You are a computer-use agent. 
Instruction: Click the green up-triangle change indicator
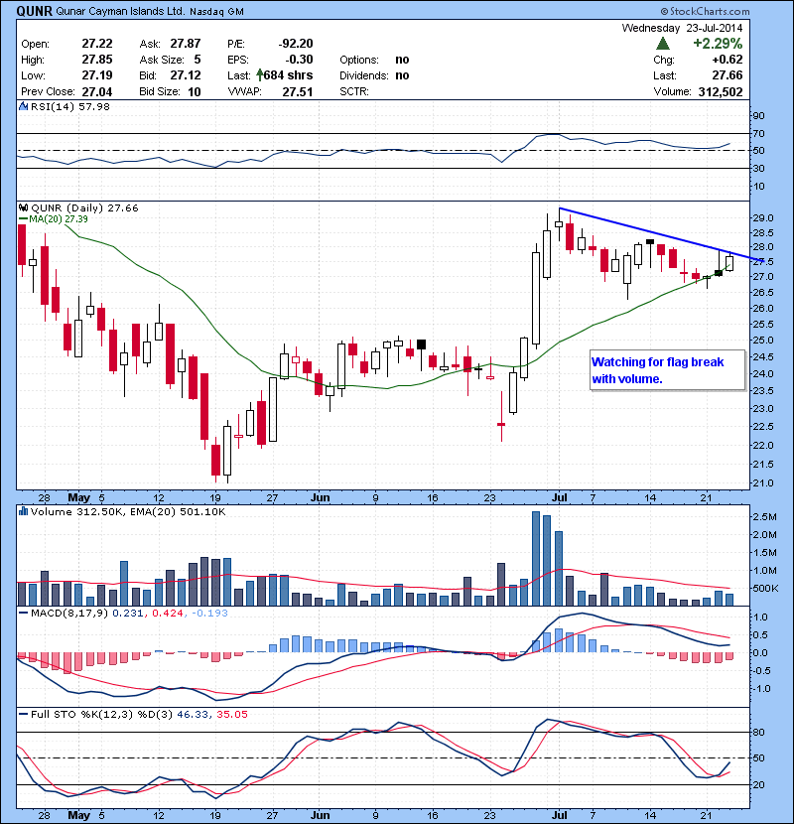(x=663, y=43)
